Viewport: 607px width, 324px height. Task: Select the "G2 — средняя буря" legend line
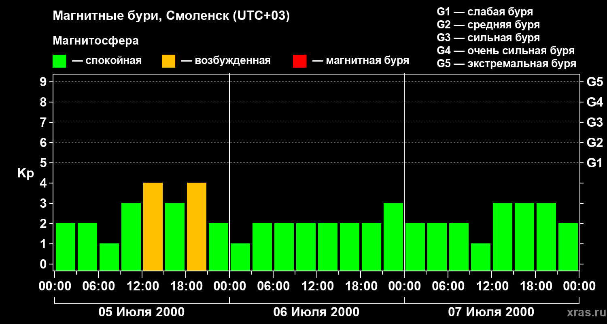[x=488, y=25]
